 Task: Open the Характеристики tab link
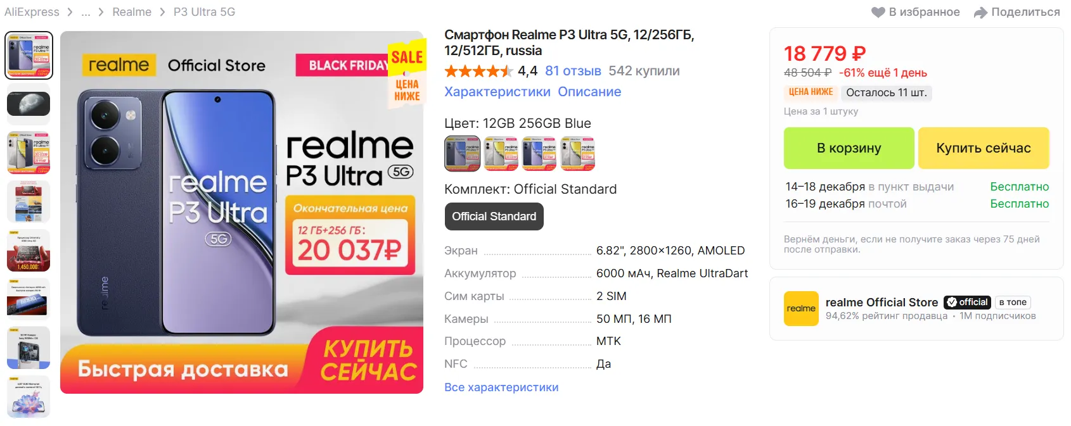click(x=497, y=92)
